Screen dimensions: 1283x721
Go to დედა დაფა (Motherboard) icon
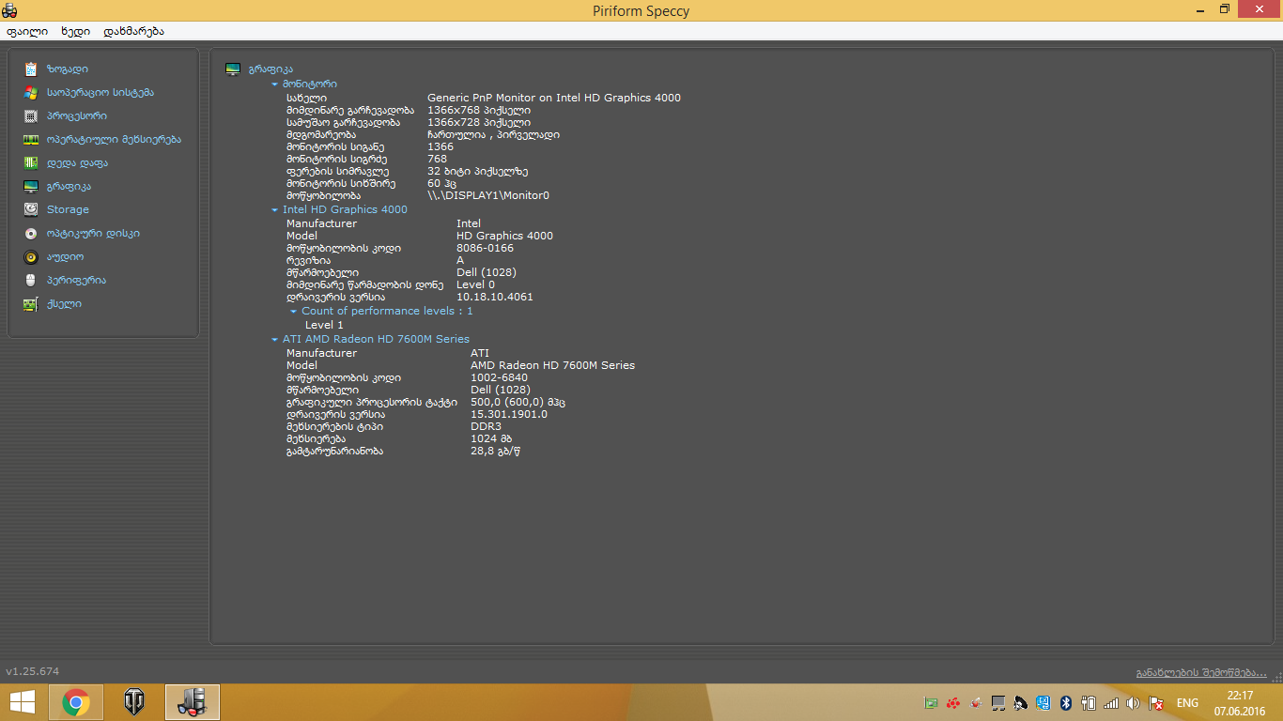click(x=31, y=163)
